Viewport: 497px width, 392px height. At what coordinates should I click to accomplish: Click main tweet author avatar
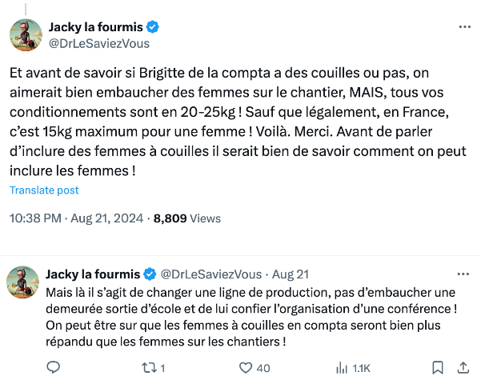click(x=25, y=35)
